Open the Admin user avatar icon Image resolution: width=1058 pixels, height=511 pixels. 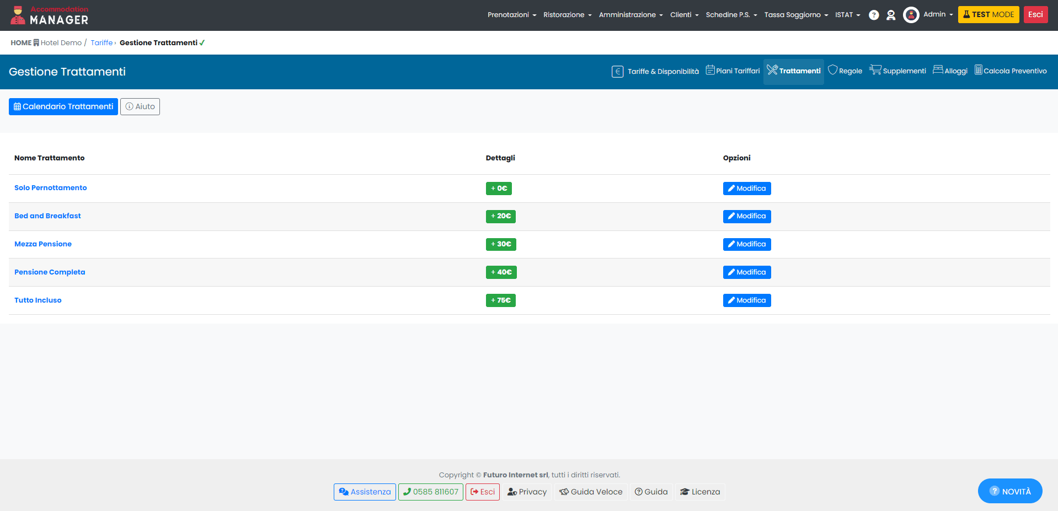pyautogui.click(x=911, y=15)
